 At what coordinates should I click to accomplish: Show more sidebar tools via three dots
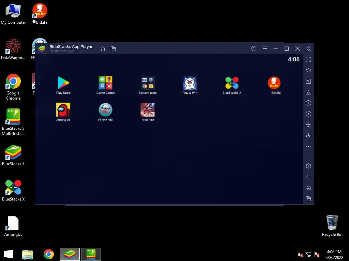point(308,146)
